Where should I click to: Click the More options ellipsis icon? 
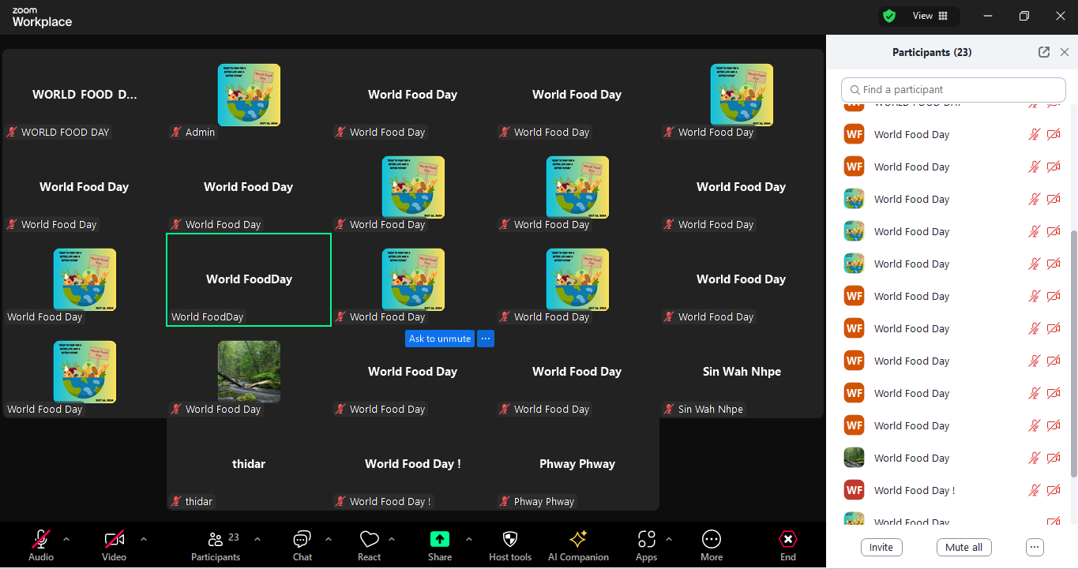pos(711,540)
